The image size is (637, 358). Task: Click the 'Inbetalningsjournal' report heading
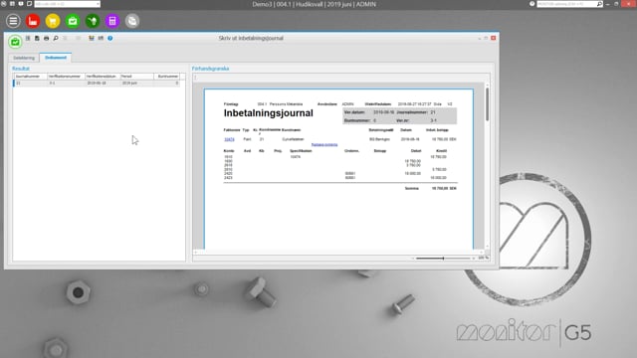pyautogui.click(x=268, y=113)
